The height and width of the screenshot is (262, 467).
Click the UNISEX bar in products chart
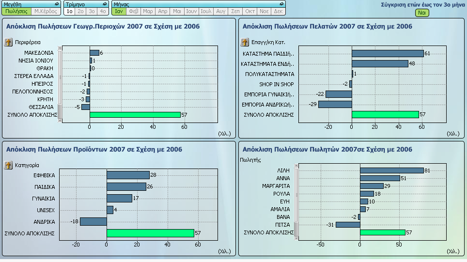(x=110, y=210)
